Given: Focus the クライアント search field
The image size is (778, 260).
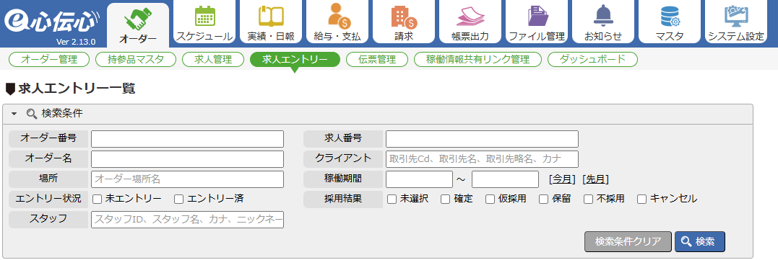Looking at the screenshot, I should (483, 159).
